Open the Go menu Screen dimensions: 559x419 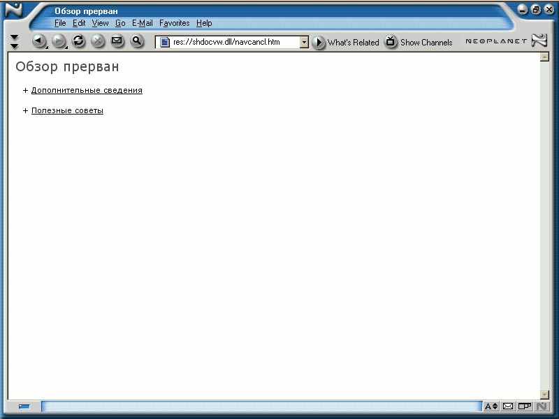click(120, 23)
